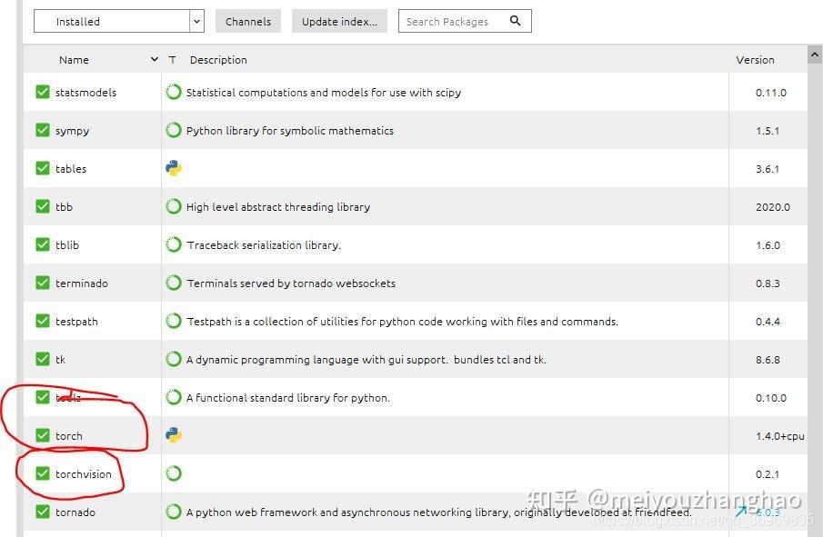Screen dimensions: 823x537
Task: Click the Channels button
Action: pyautogui.click(x=248, y=21)
